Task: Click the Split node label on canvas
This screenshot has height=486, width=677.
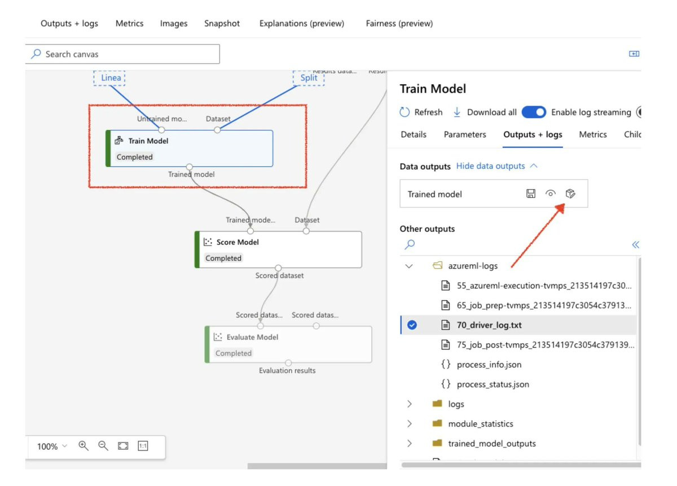Action: [x=309, y=78]
